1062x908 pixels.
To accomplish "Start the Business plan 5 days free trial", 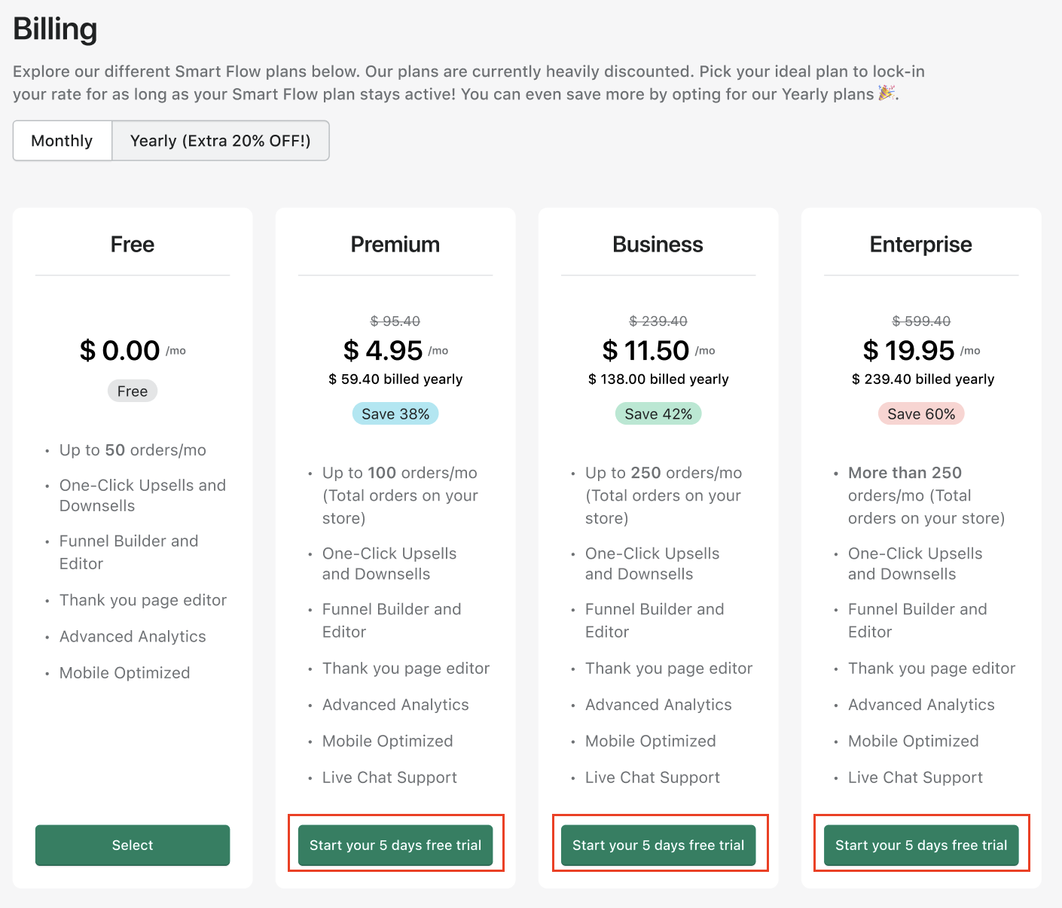I will (658, 846).
